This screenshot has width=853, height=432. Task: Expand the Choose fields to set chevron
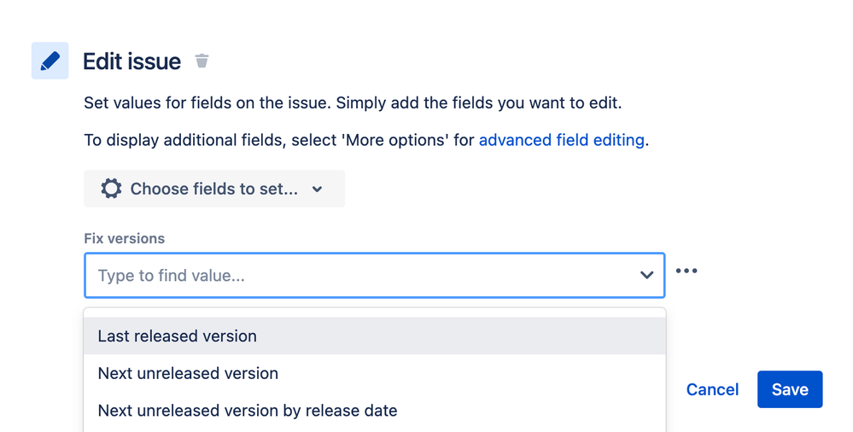tap(317, 190)
